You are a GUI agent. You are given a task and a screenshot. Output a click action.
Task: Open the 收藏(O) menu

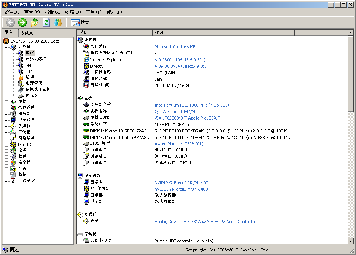pyautogui.click(x=73, y=12)
